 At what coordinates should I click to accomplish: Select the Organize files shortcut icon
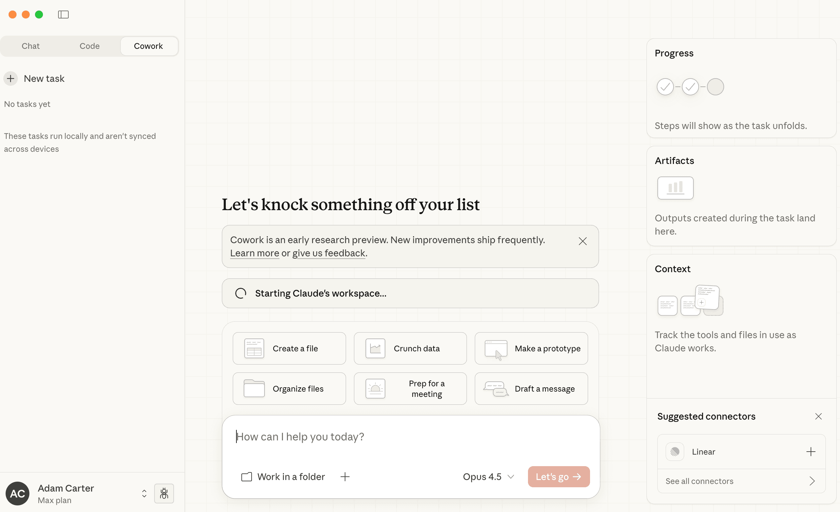click(x=254, y=388)
